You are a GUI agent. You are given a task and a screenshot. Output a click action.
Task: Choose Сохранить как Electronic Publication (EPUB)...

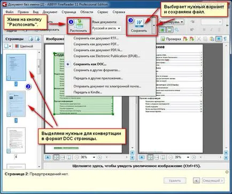[x=110, y=56]
